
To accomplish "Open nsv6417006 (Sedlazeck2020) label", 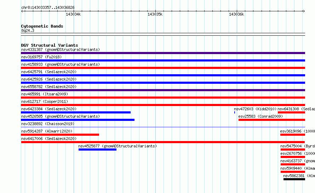I will (49, 139).
